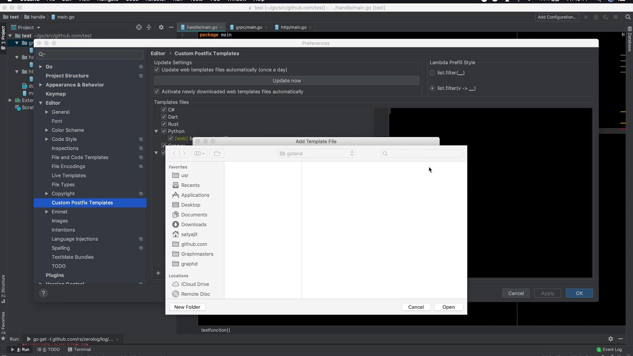The image size is (633, 356).
Task: Select list.filter(v -> __) lambda prefill radio
Action: point(432,88)
